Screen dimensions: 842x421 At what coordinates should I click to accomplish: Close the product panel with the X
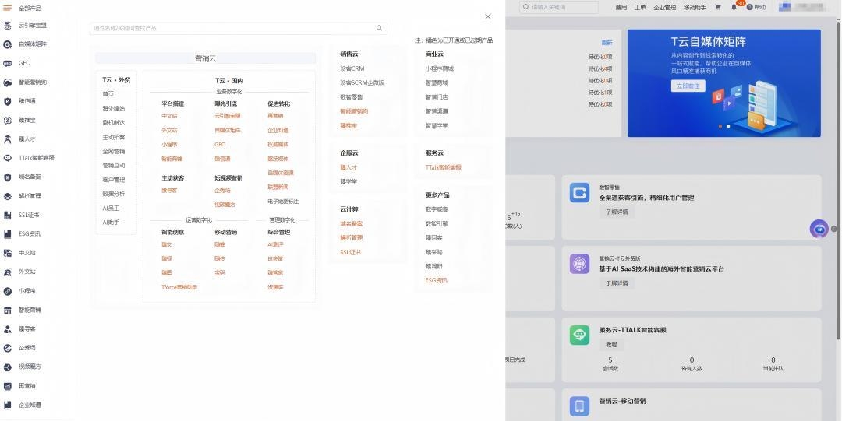[x=487, y=16]
